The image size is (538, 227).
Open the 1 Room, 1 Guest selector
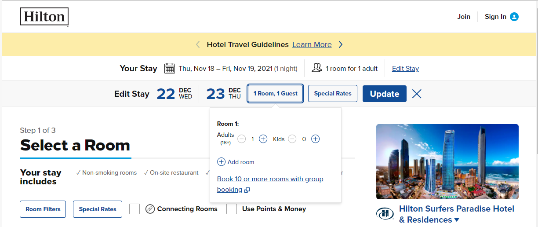[275, 94]
